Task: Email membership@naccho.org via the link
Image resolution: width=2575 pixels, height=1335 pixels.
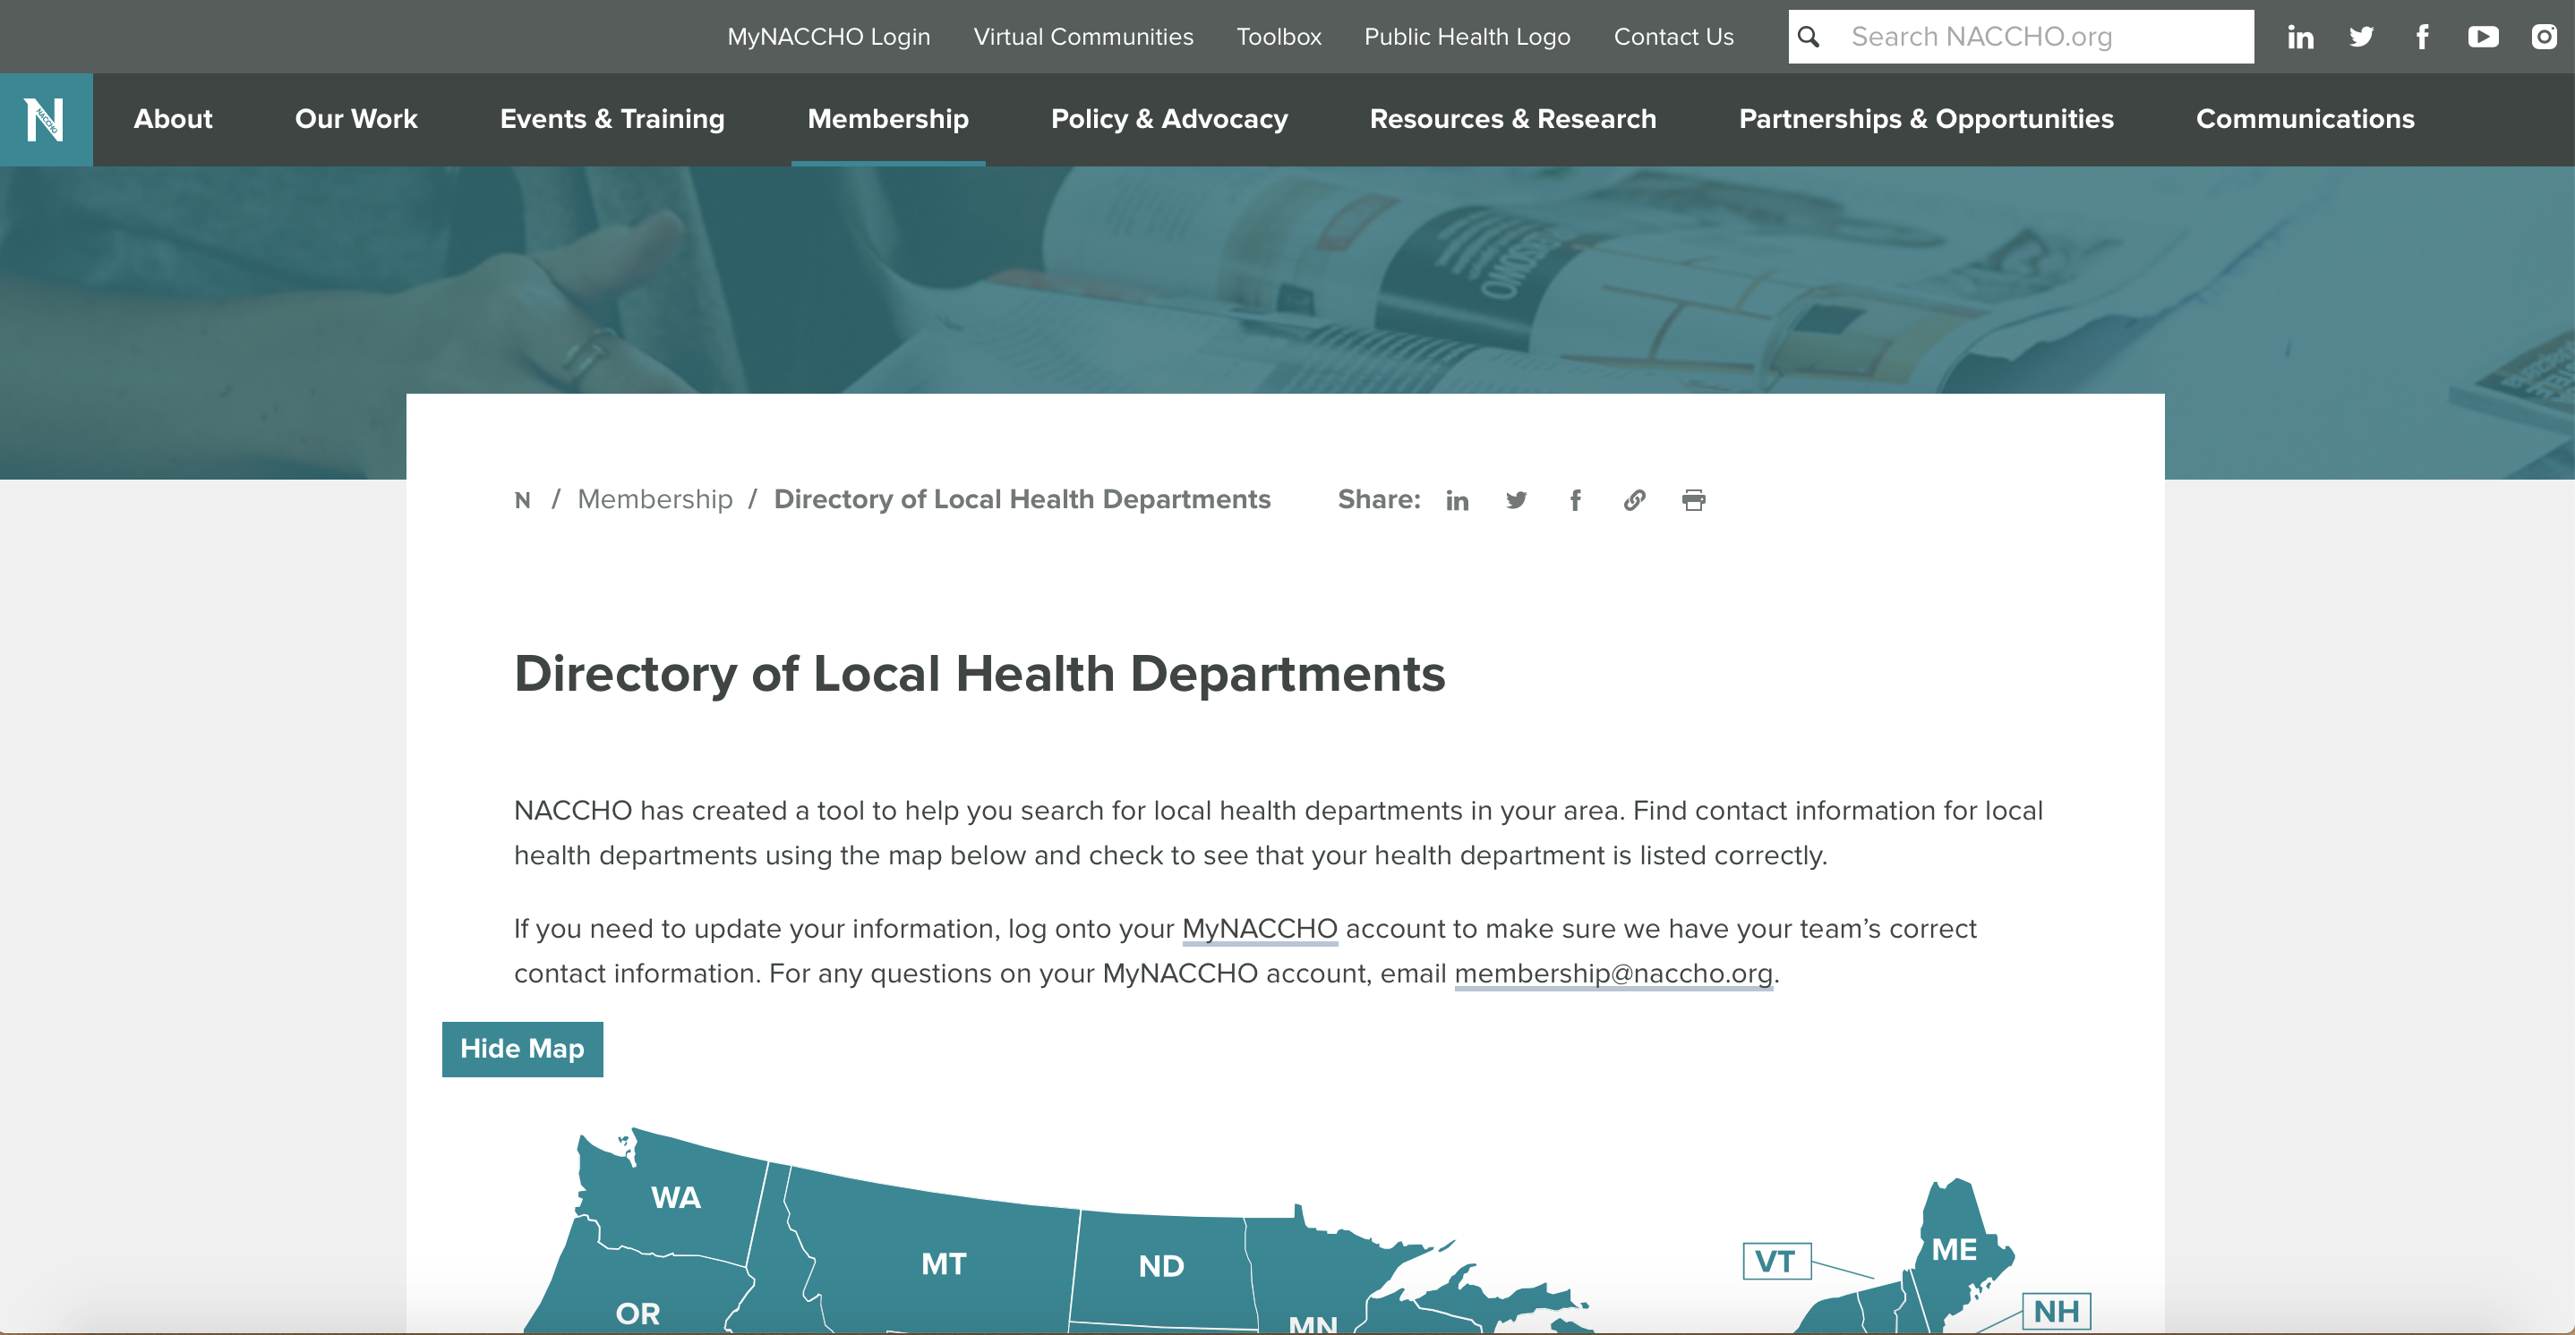Action: [1613, 973]
